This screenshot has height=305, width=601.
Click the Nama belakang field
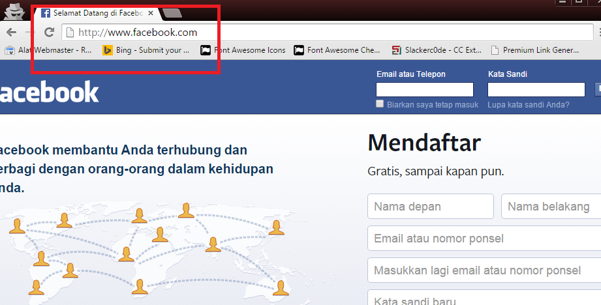551,207
